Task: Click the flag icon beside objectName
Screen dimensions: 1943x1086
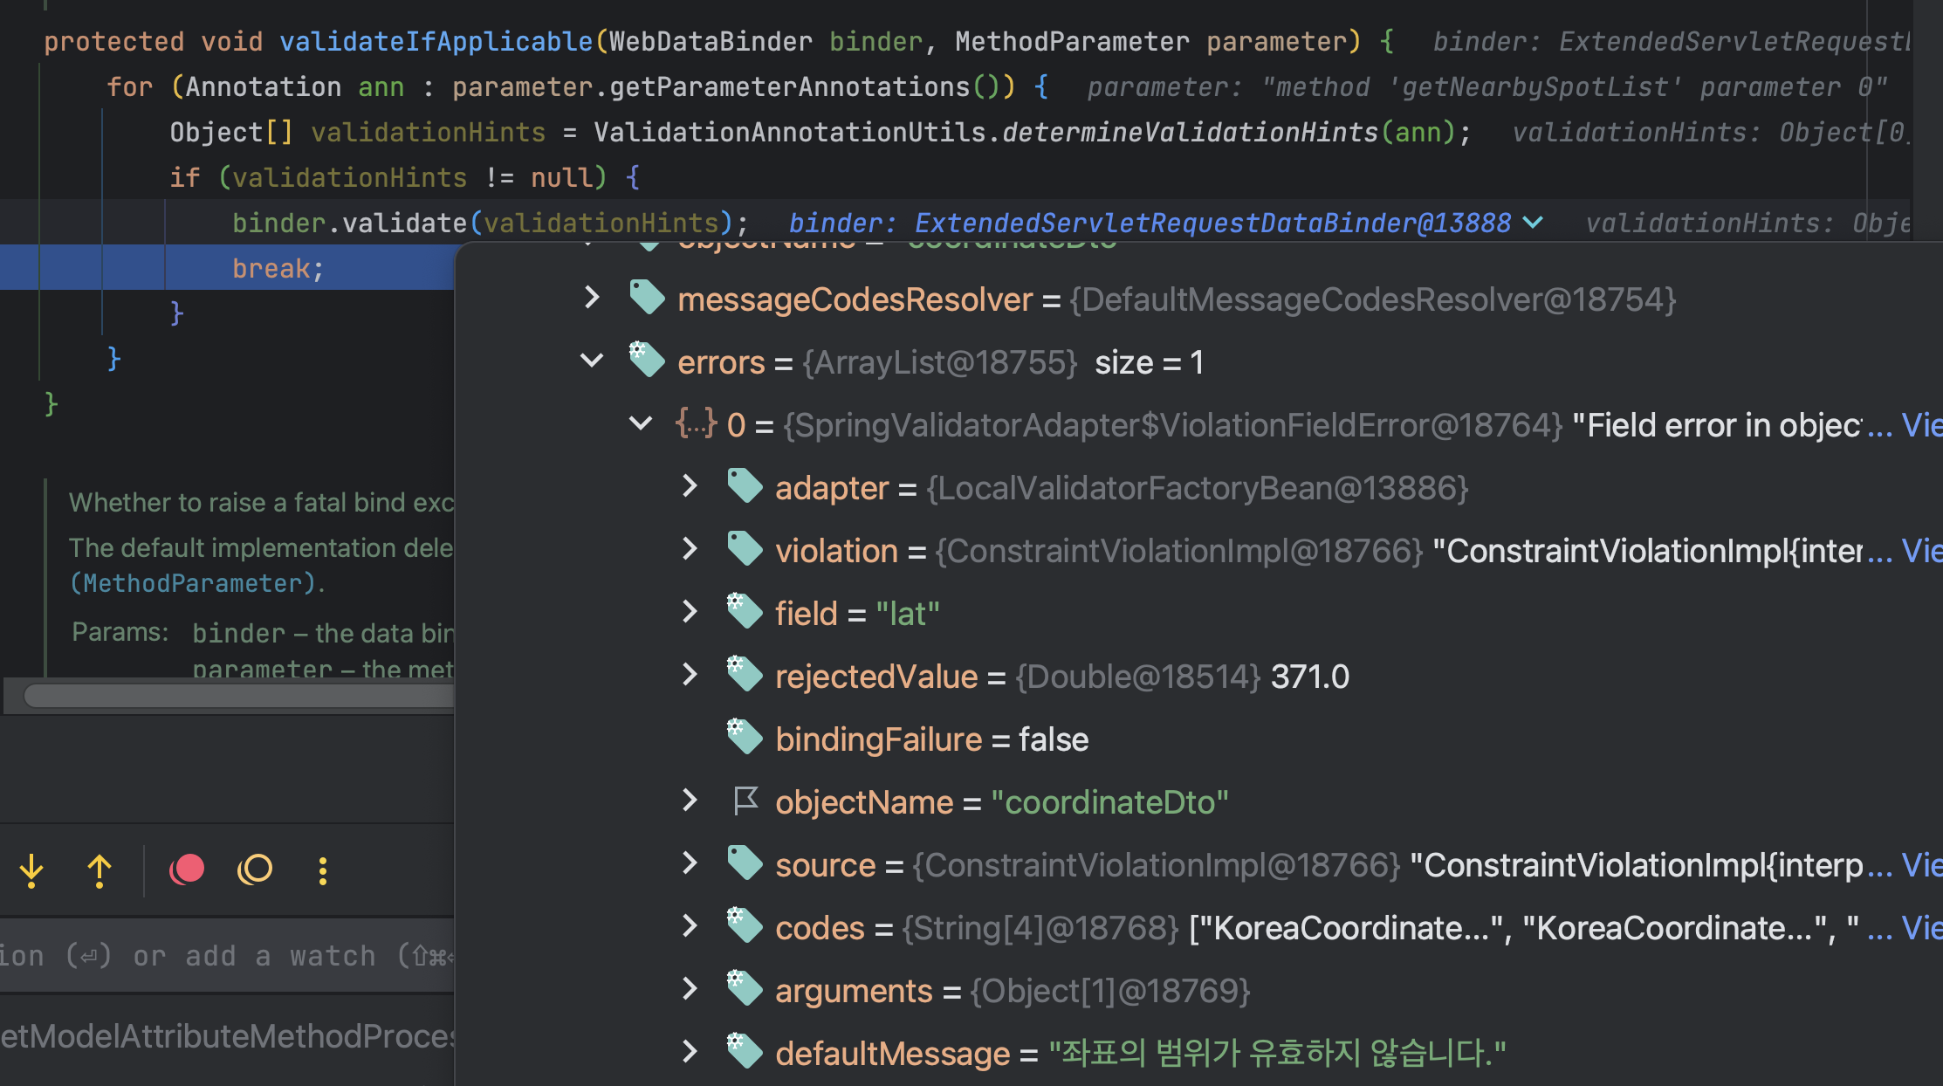Action: (x=745, y=801)
